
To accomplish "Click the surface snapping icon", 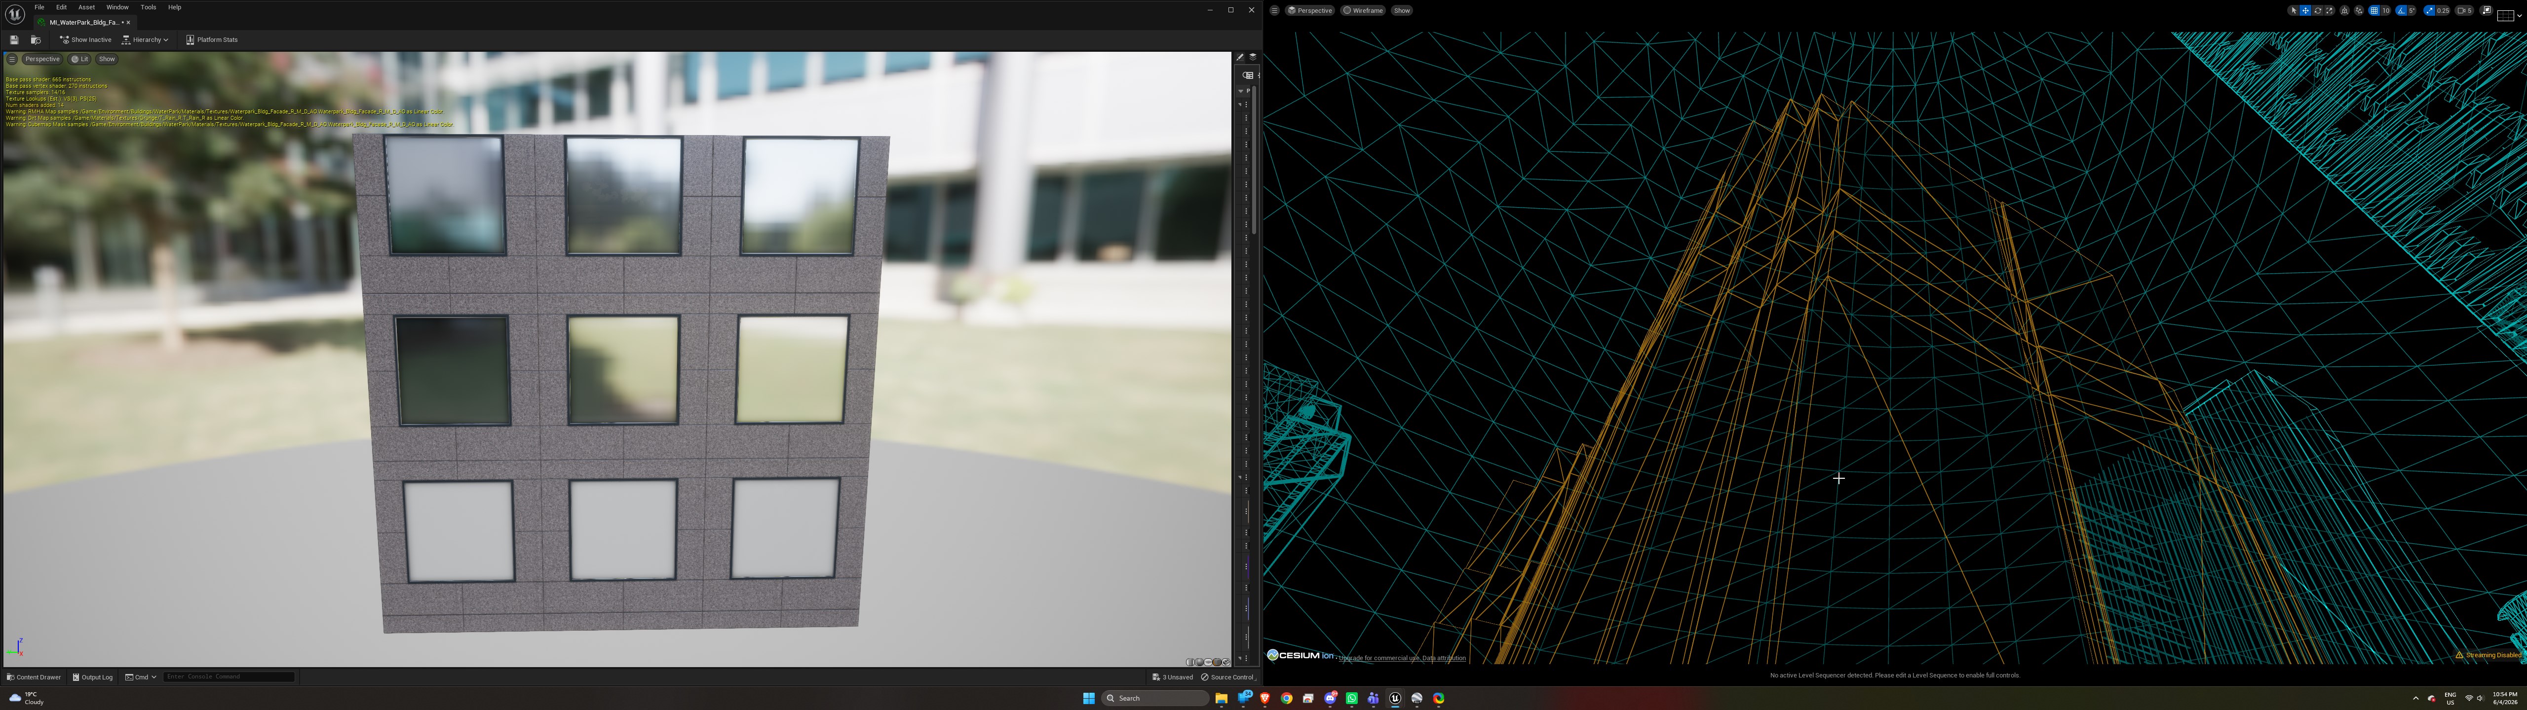I will [x=2359, y=11].
